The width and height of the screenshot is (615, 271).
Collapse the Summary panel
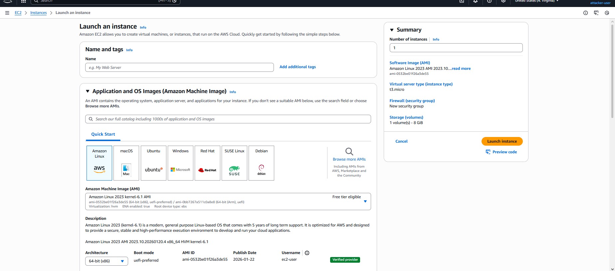[392, 30]
